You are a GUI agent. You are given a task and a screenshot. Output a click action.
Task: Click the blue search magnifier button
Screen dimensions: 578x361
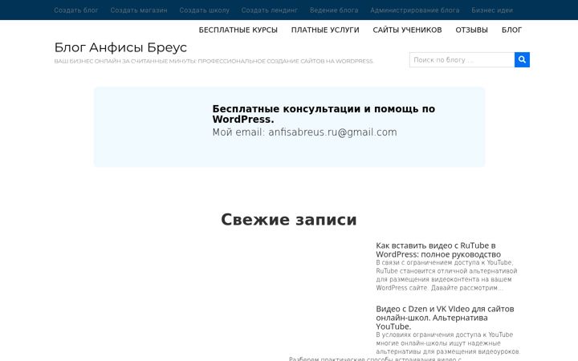(522, 59)
